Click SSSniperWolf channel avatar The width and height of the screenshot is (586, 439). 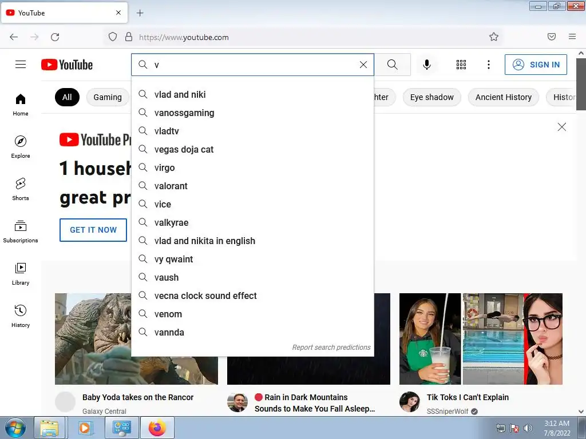(x=410, y=402)
